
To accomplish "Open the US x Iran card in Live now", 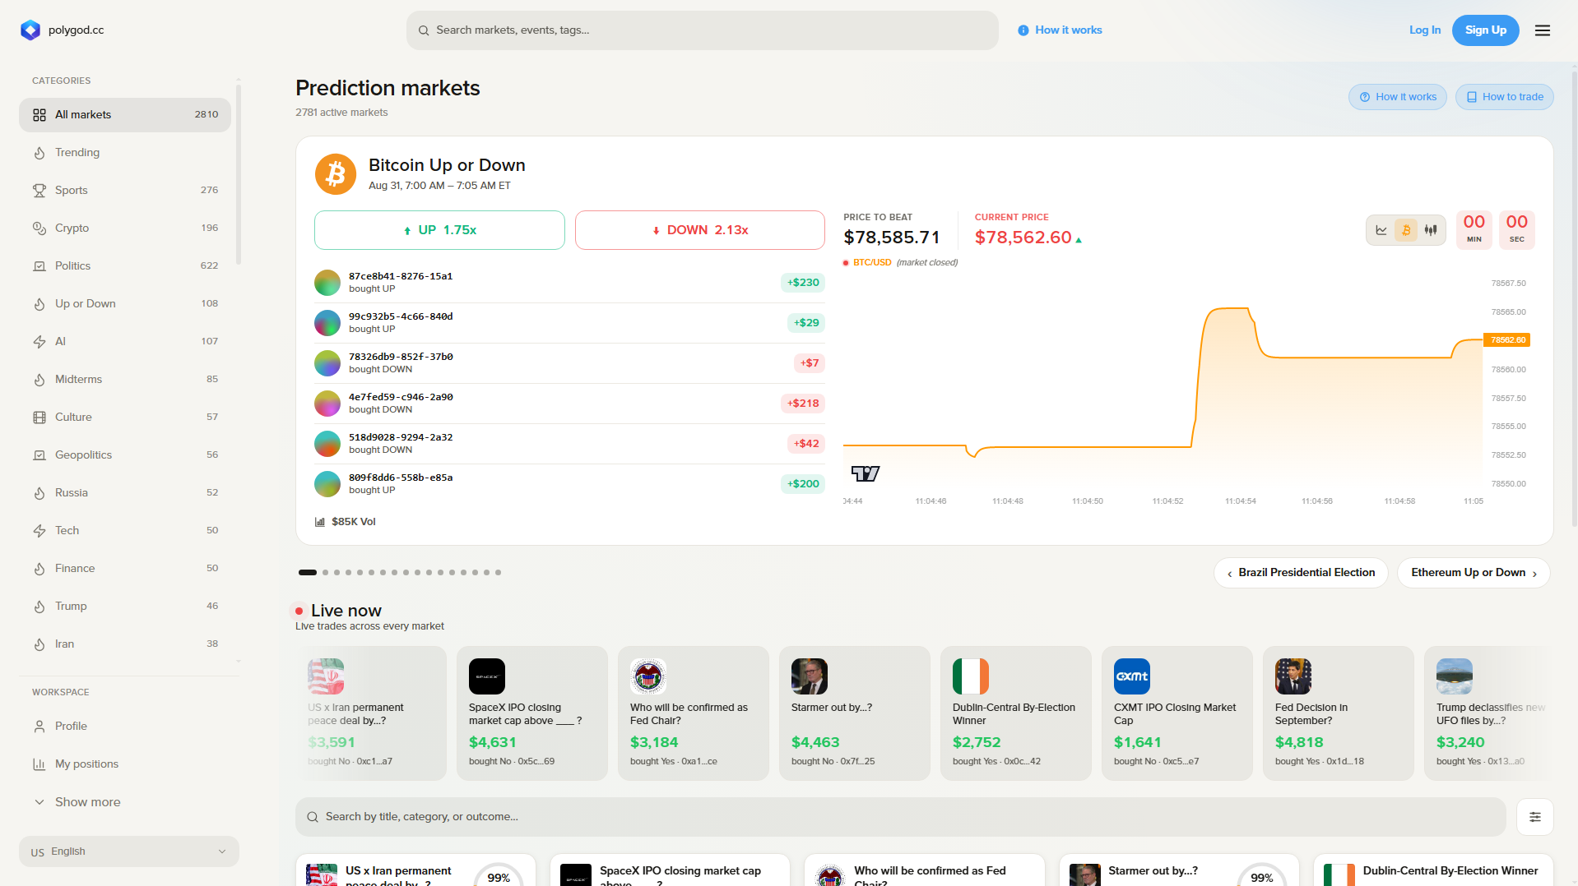I will pyautogui.click(x=371, y=713).
